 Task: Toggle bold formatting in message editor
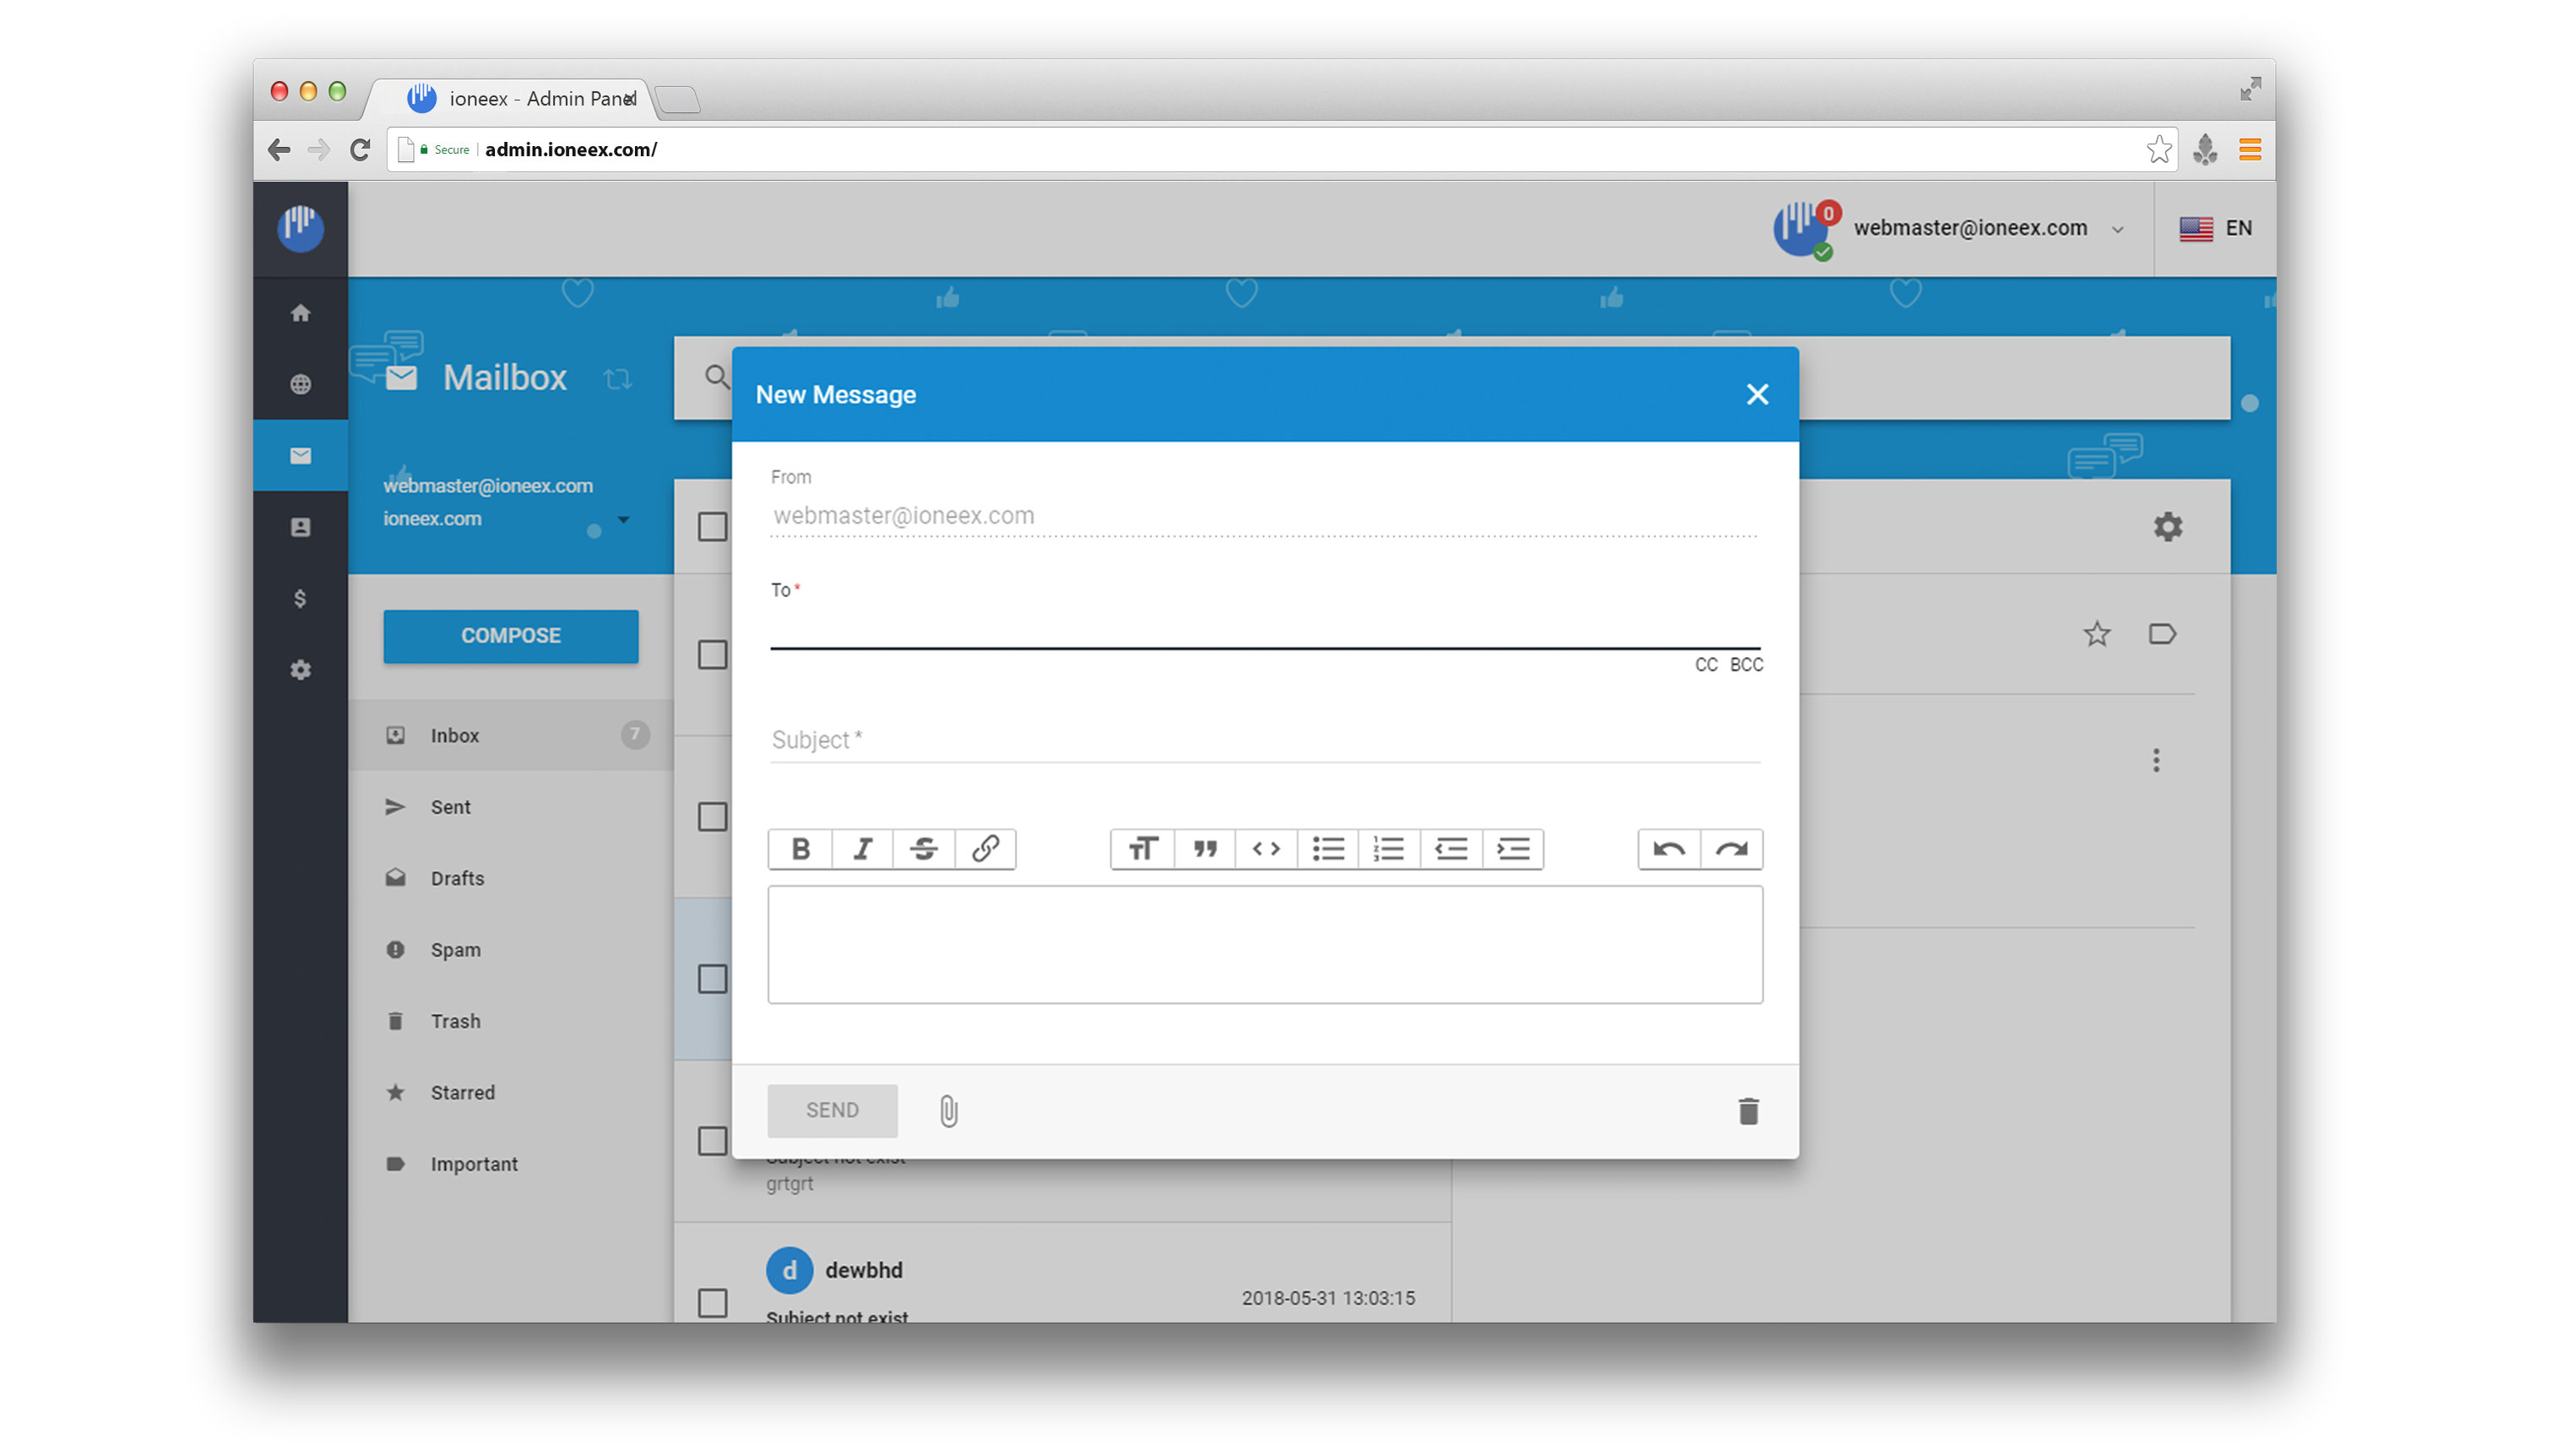(x=800, y=849)
